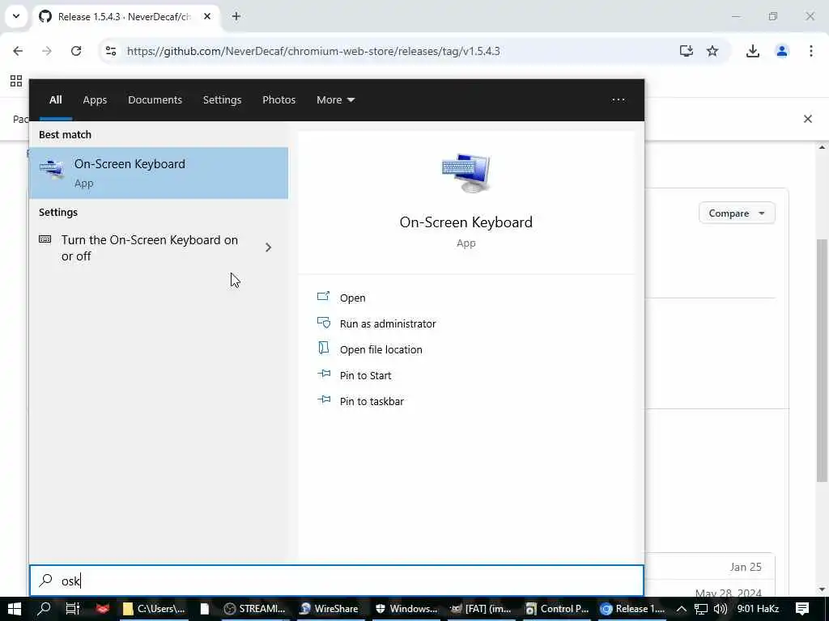Open the notification center icon

pyautogui.click(x=802, y=608)
